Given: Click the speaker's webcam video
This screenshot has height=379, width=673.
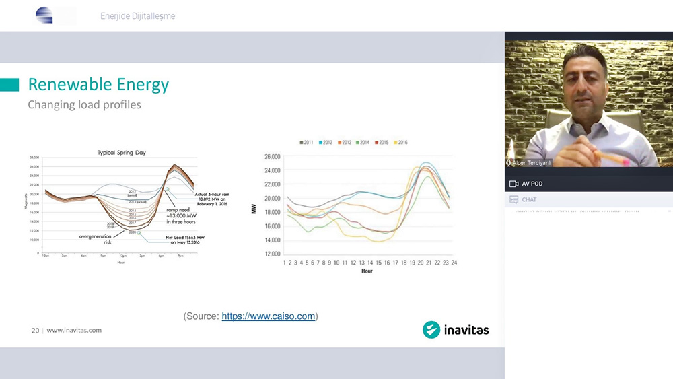Looking at the screenshot, I should [x=589, y=104].
